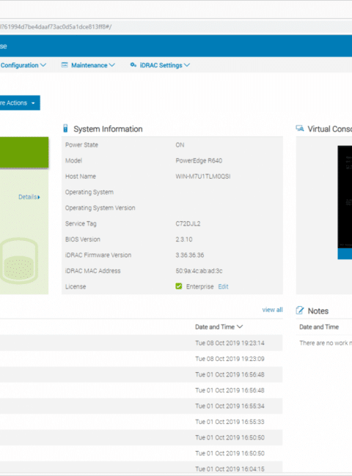This screenshot has width=352, height=476.
Task: Open the Details link in health panel
Action: [x=29, y=197]
